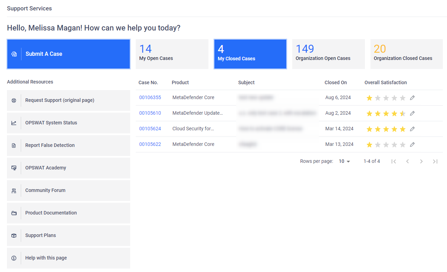Edit satisfaction rating for case 00105622
The width and height of the screenshot is (447, 272).
tap(412, 144)
